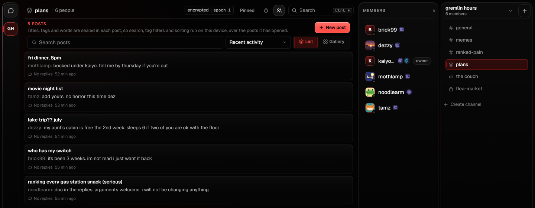Click Create channel
Screen dimensions: 535x208
pyautogui.click(x=463, y=105)
